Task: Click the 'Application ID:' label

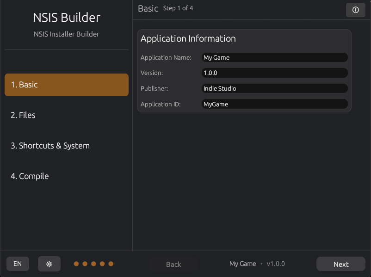Action: 161,105
